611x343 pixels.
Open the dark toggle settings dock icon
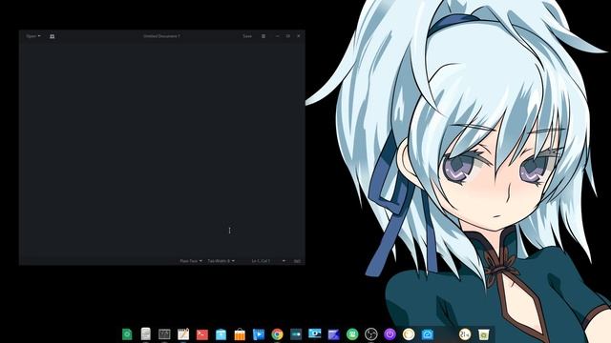[296, 334]
